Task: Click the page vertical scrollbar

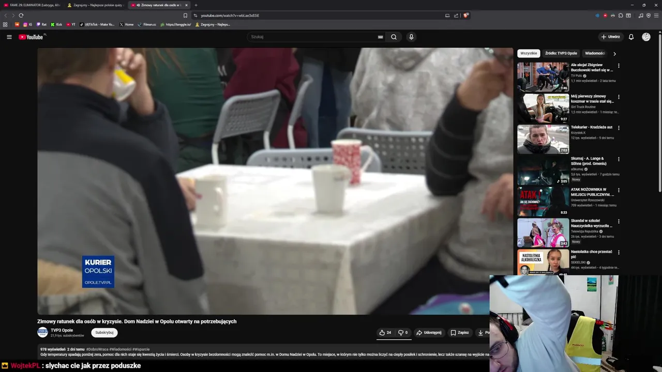Action: pyautogui.click(x=659, y=114)
